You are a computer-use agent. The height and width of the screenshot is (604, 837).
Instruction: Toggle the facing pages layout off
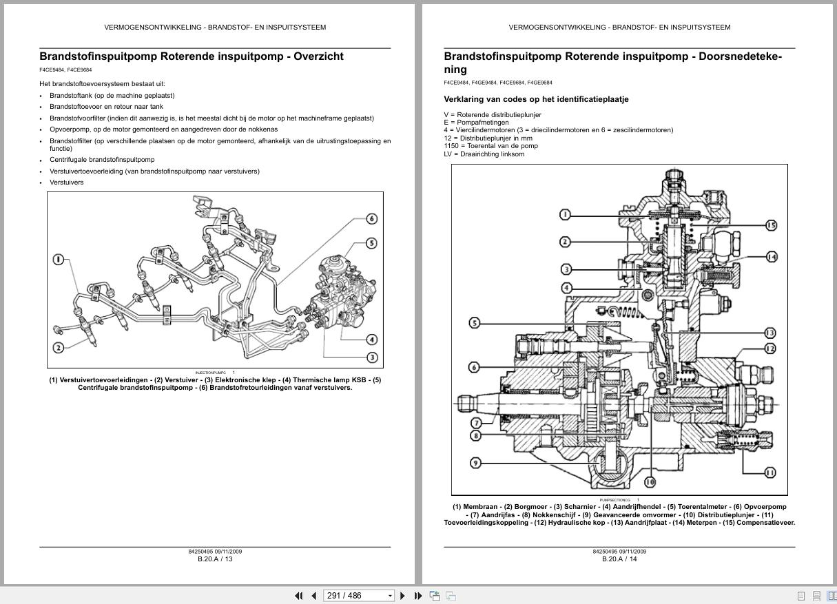coord(831,596)
